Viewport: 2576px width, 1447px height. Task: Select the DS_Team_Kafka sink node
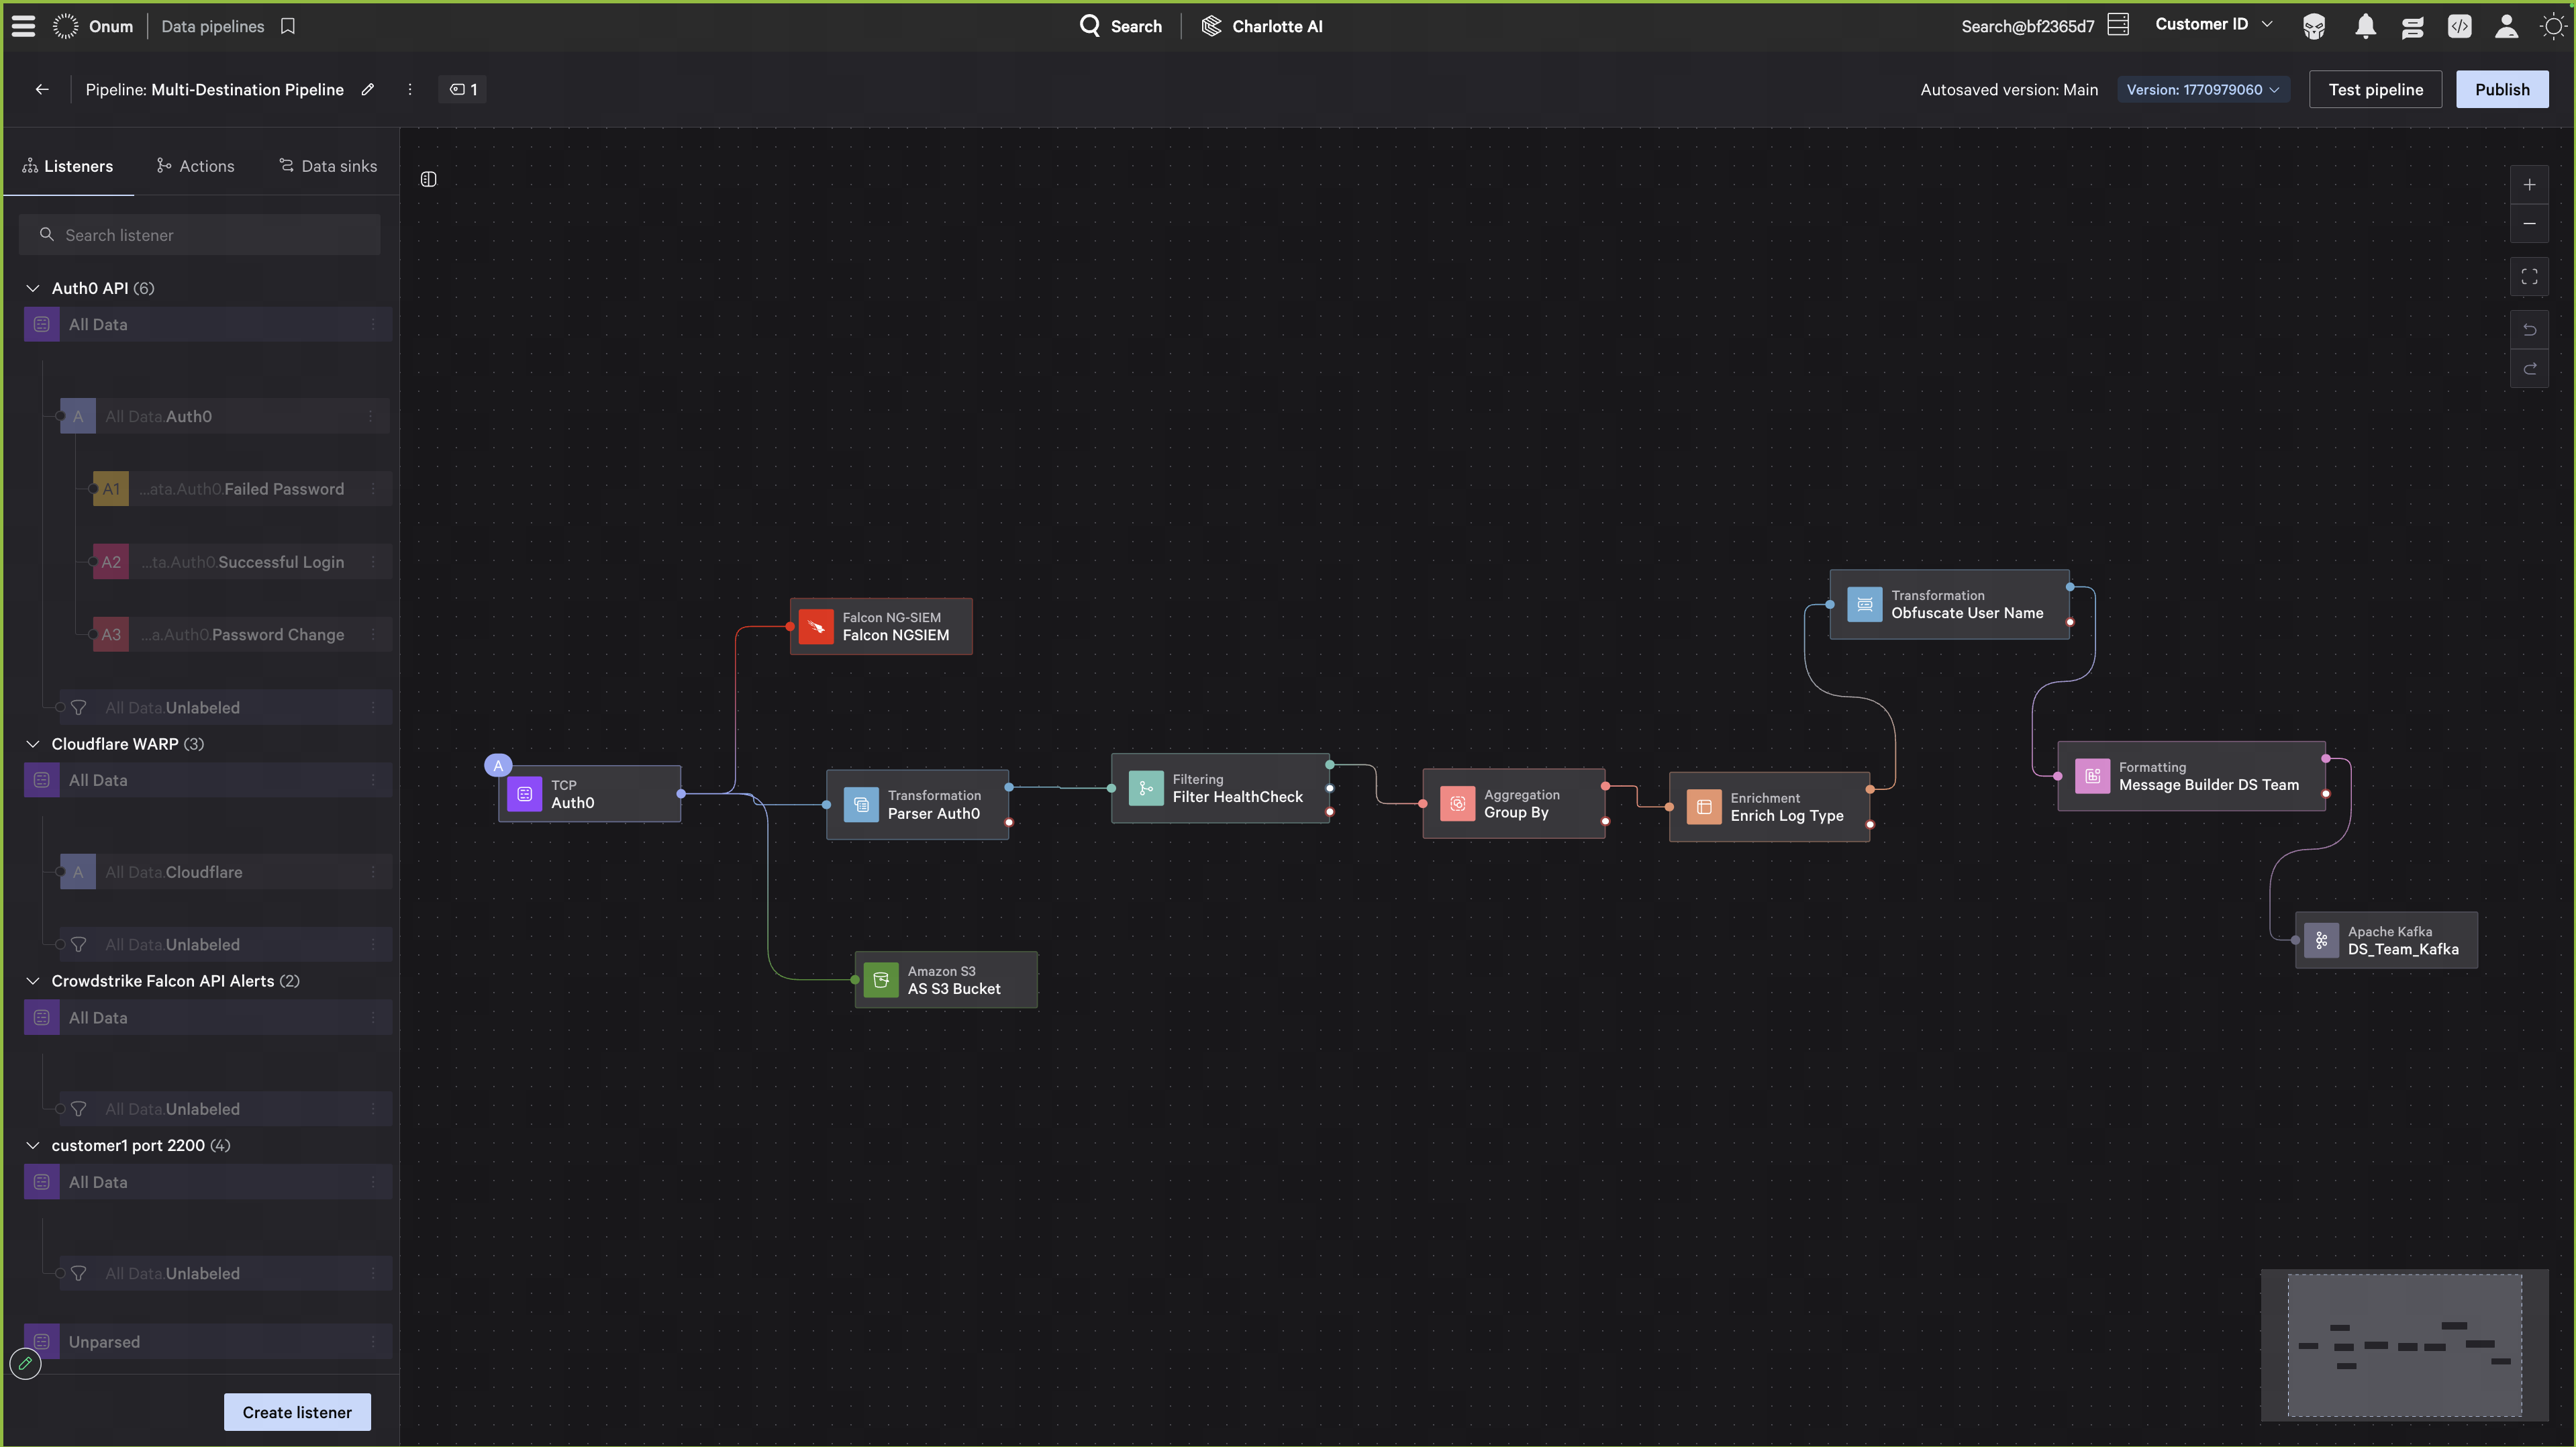2386,940
